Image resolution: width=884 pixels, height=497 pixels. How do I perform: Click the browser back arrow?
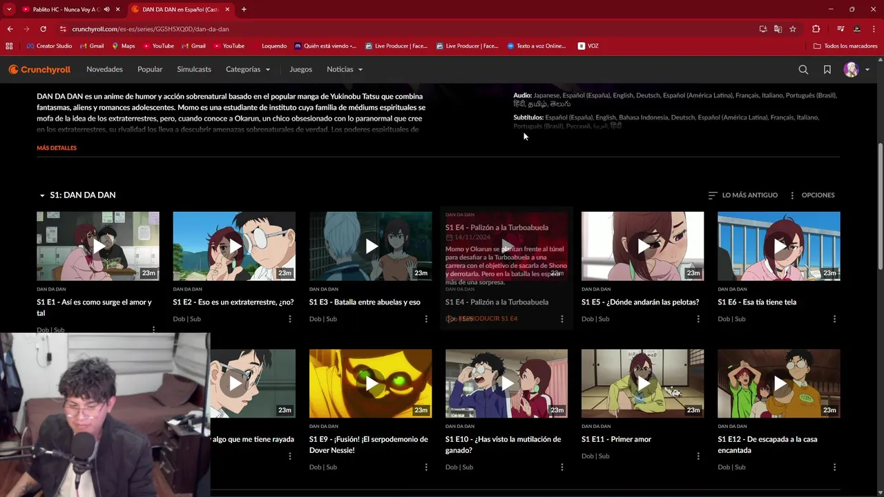pyautogui.click(x=10, y=29)
